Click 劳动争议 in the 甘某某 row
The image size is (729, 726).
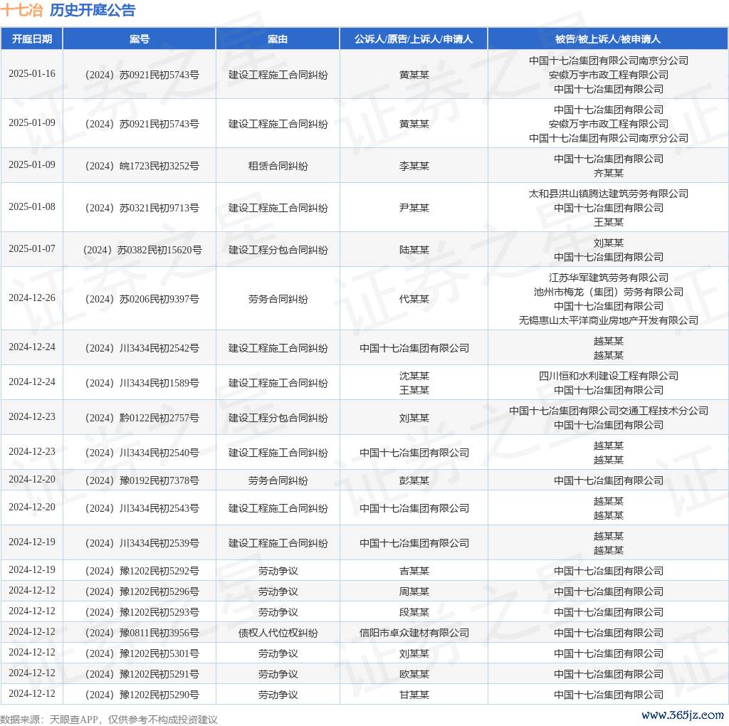[x=278, y=695]
